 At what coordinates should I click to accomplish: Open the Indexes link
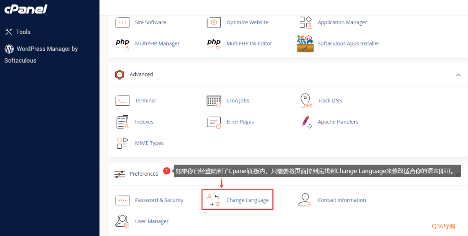pos(144,122)
